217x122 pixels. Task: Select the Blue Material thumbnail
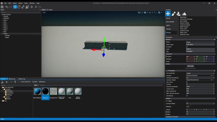pyautogui.click(x=37, y=91)
